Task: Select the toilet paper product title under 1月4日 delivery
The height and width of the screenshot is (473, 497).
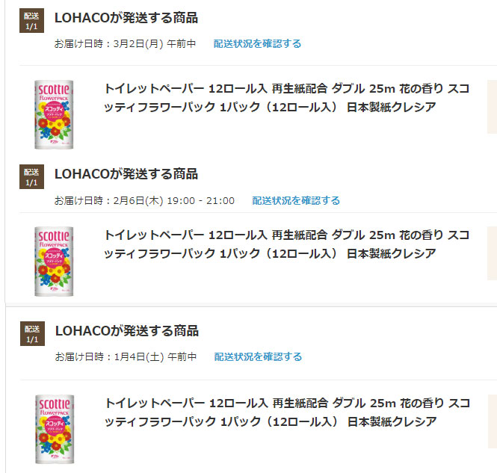Action: pos(287,412)
